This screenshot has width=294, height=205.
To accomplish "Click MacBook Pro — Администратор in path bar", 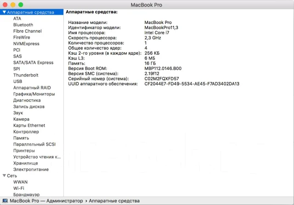I will (46, 201).
